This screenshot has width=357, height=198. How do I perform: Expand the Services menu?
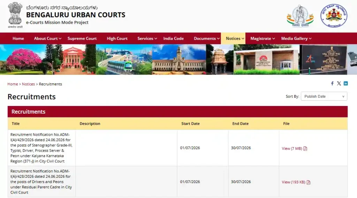pos(147,38)
